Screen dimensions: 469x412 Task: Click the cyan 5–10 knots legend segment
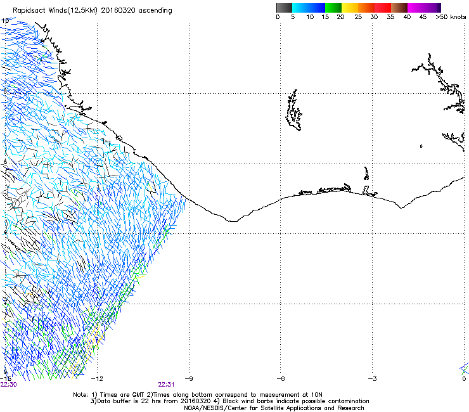coord(300,8)
